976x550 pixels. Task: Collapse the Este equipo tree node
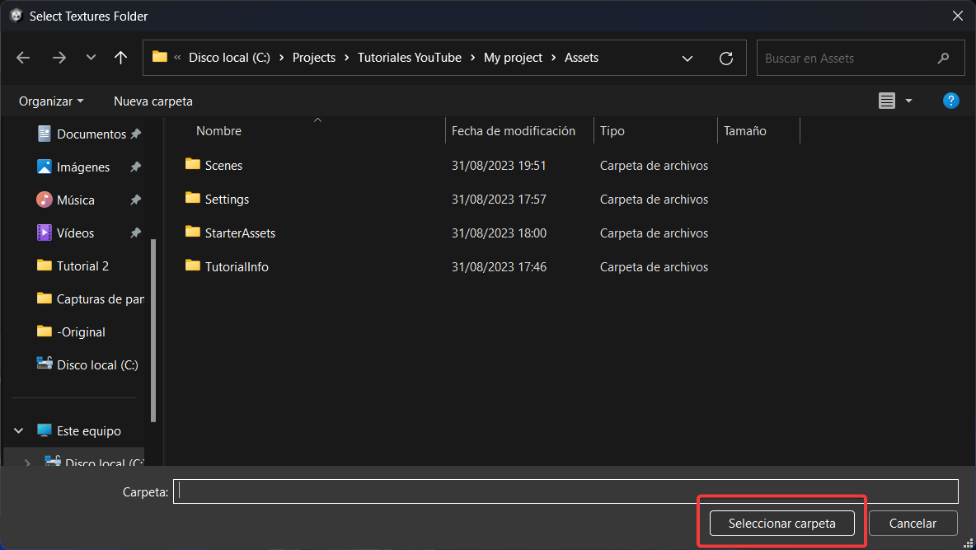click(x=19, y=430)
